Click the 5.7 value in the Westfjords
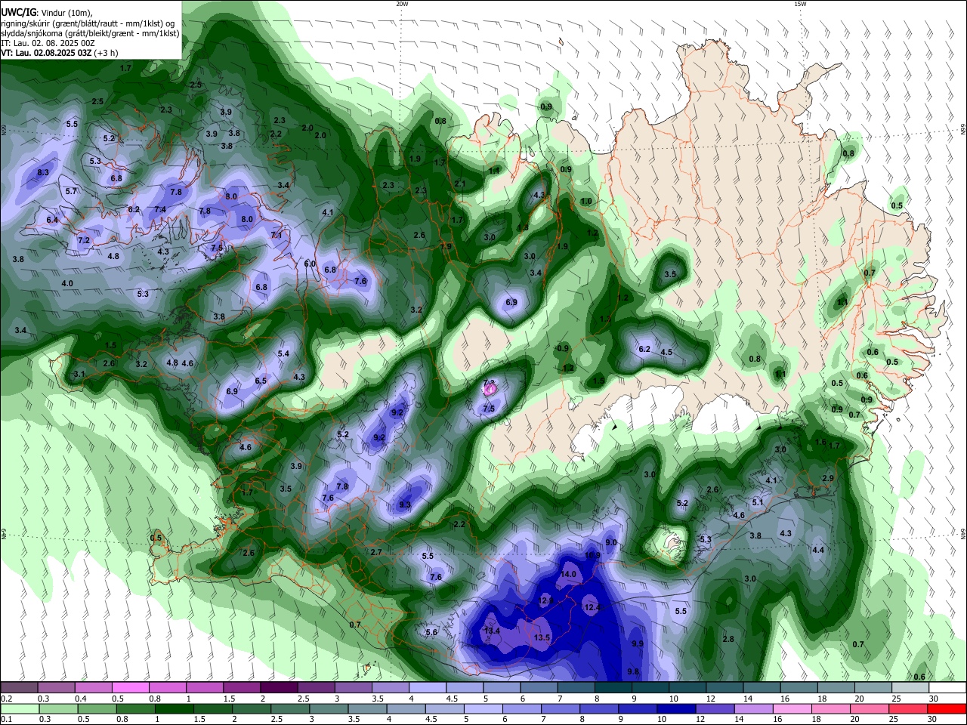Image resolution: width=967 pixels, height=725 pixels. click(x=71, y=191)
